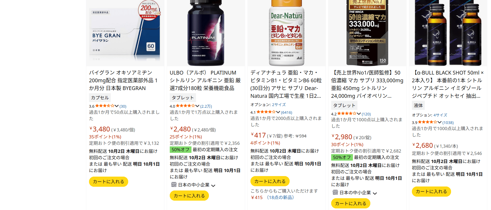Click the star rating of the BYE GRAN product
Viewport: 491px width, 210px height.
105,106
